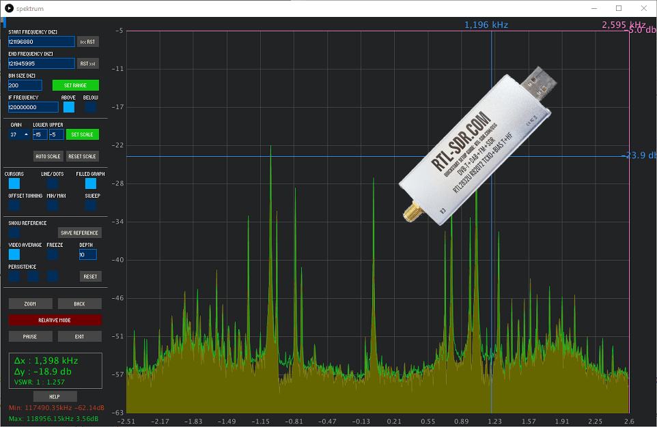
Task: Click the Upper scale value field
Action: click(57, 134)
